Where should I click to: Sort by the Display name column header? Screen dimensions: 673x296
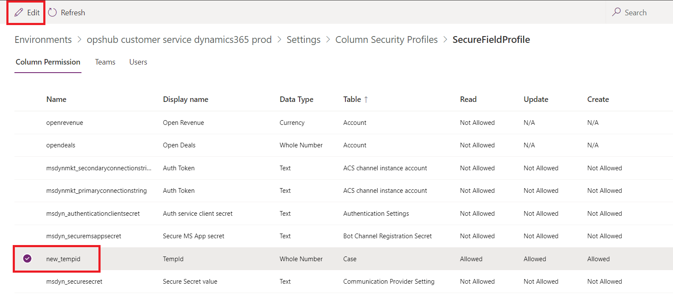(x=185, y=99)
